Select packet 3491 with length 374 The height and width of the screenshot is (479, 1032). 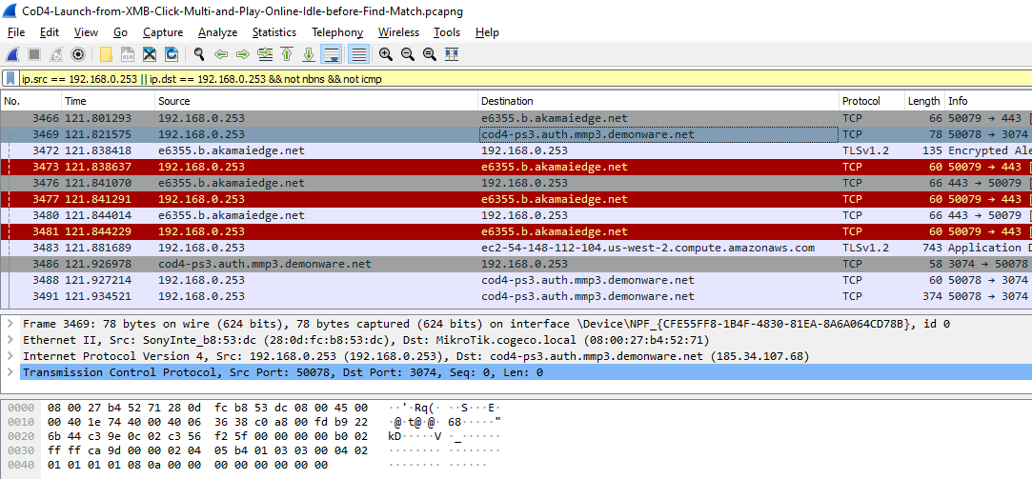point(516,296)
